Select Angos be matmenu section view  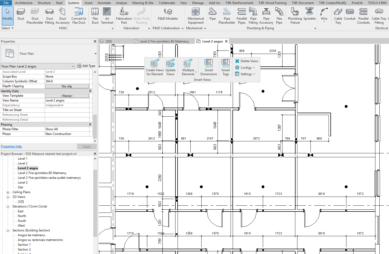click(31, 235)
